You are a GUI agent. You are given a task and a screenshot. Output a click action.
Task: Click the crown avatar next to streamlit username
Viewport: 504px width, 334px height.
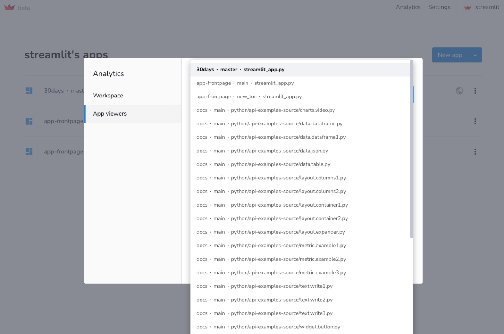pyautogui.click(x=468, y=7)
